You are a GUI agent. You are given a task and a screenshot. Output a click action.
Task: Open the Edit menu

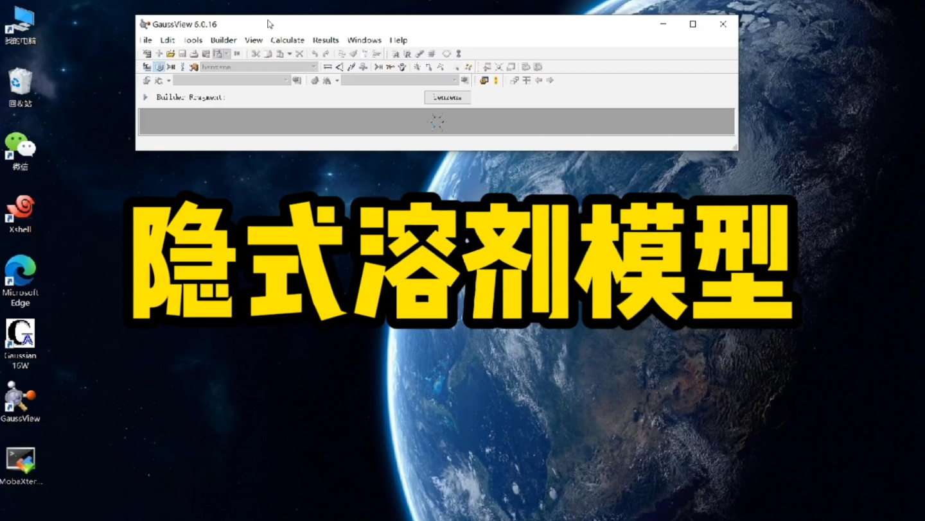pos(168,40)
